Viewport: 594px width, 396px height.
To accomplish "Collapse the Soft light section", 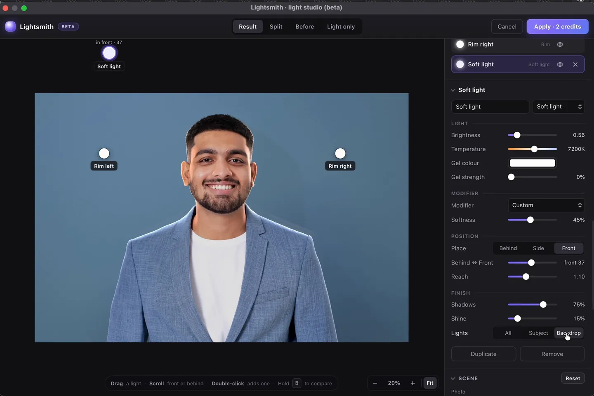I will [453, 90].
